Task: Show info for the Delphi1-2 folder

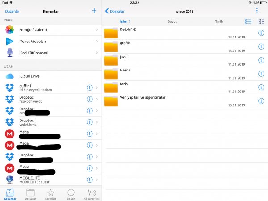Action: coord(261,33)
